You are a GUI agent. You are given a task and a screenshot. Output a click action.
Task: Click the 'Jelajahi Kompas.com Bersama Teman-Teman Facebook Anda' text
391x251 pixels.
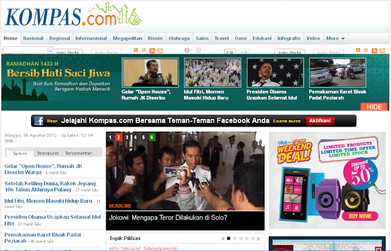(165, 121)
